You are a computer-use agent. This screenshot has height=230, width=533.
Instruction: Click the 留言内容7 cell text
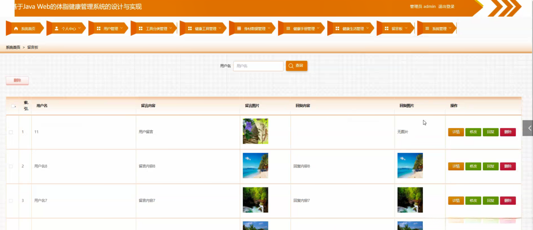(x=147, y=201)
